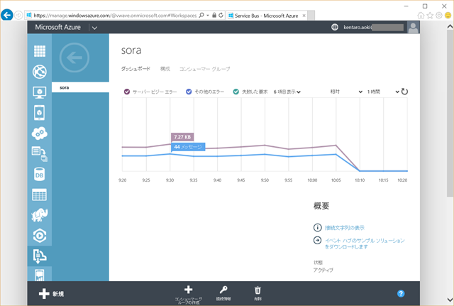Click browser Forward arrow button
454x306 pixels.
coord(18,15)
